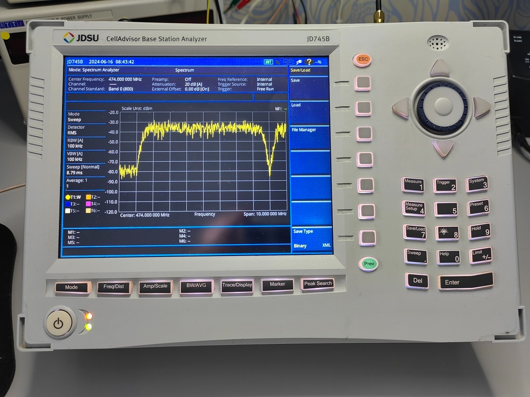Click the magenta T4 trace swatch

pos(88,203)
